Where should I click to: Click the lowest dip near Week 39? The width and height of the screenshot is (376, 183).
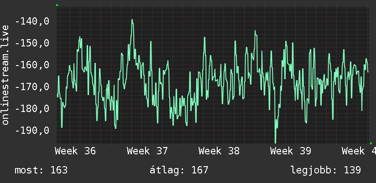pos(275,142)
